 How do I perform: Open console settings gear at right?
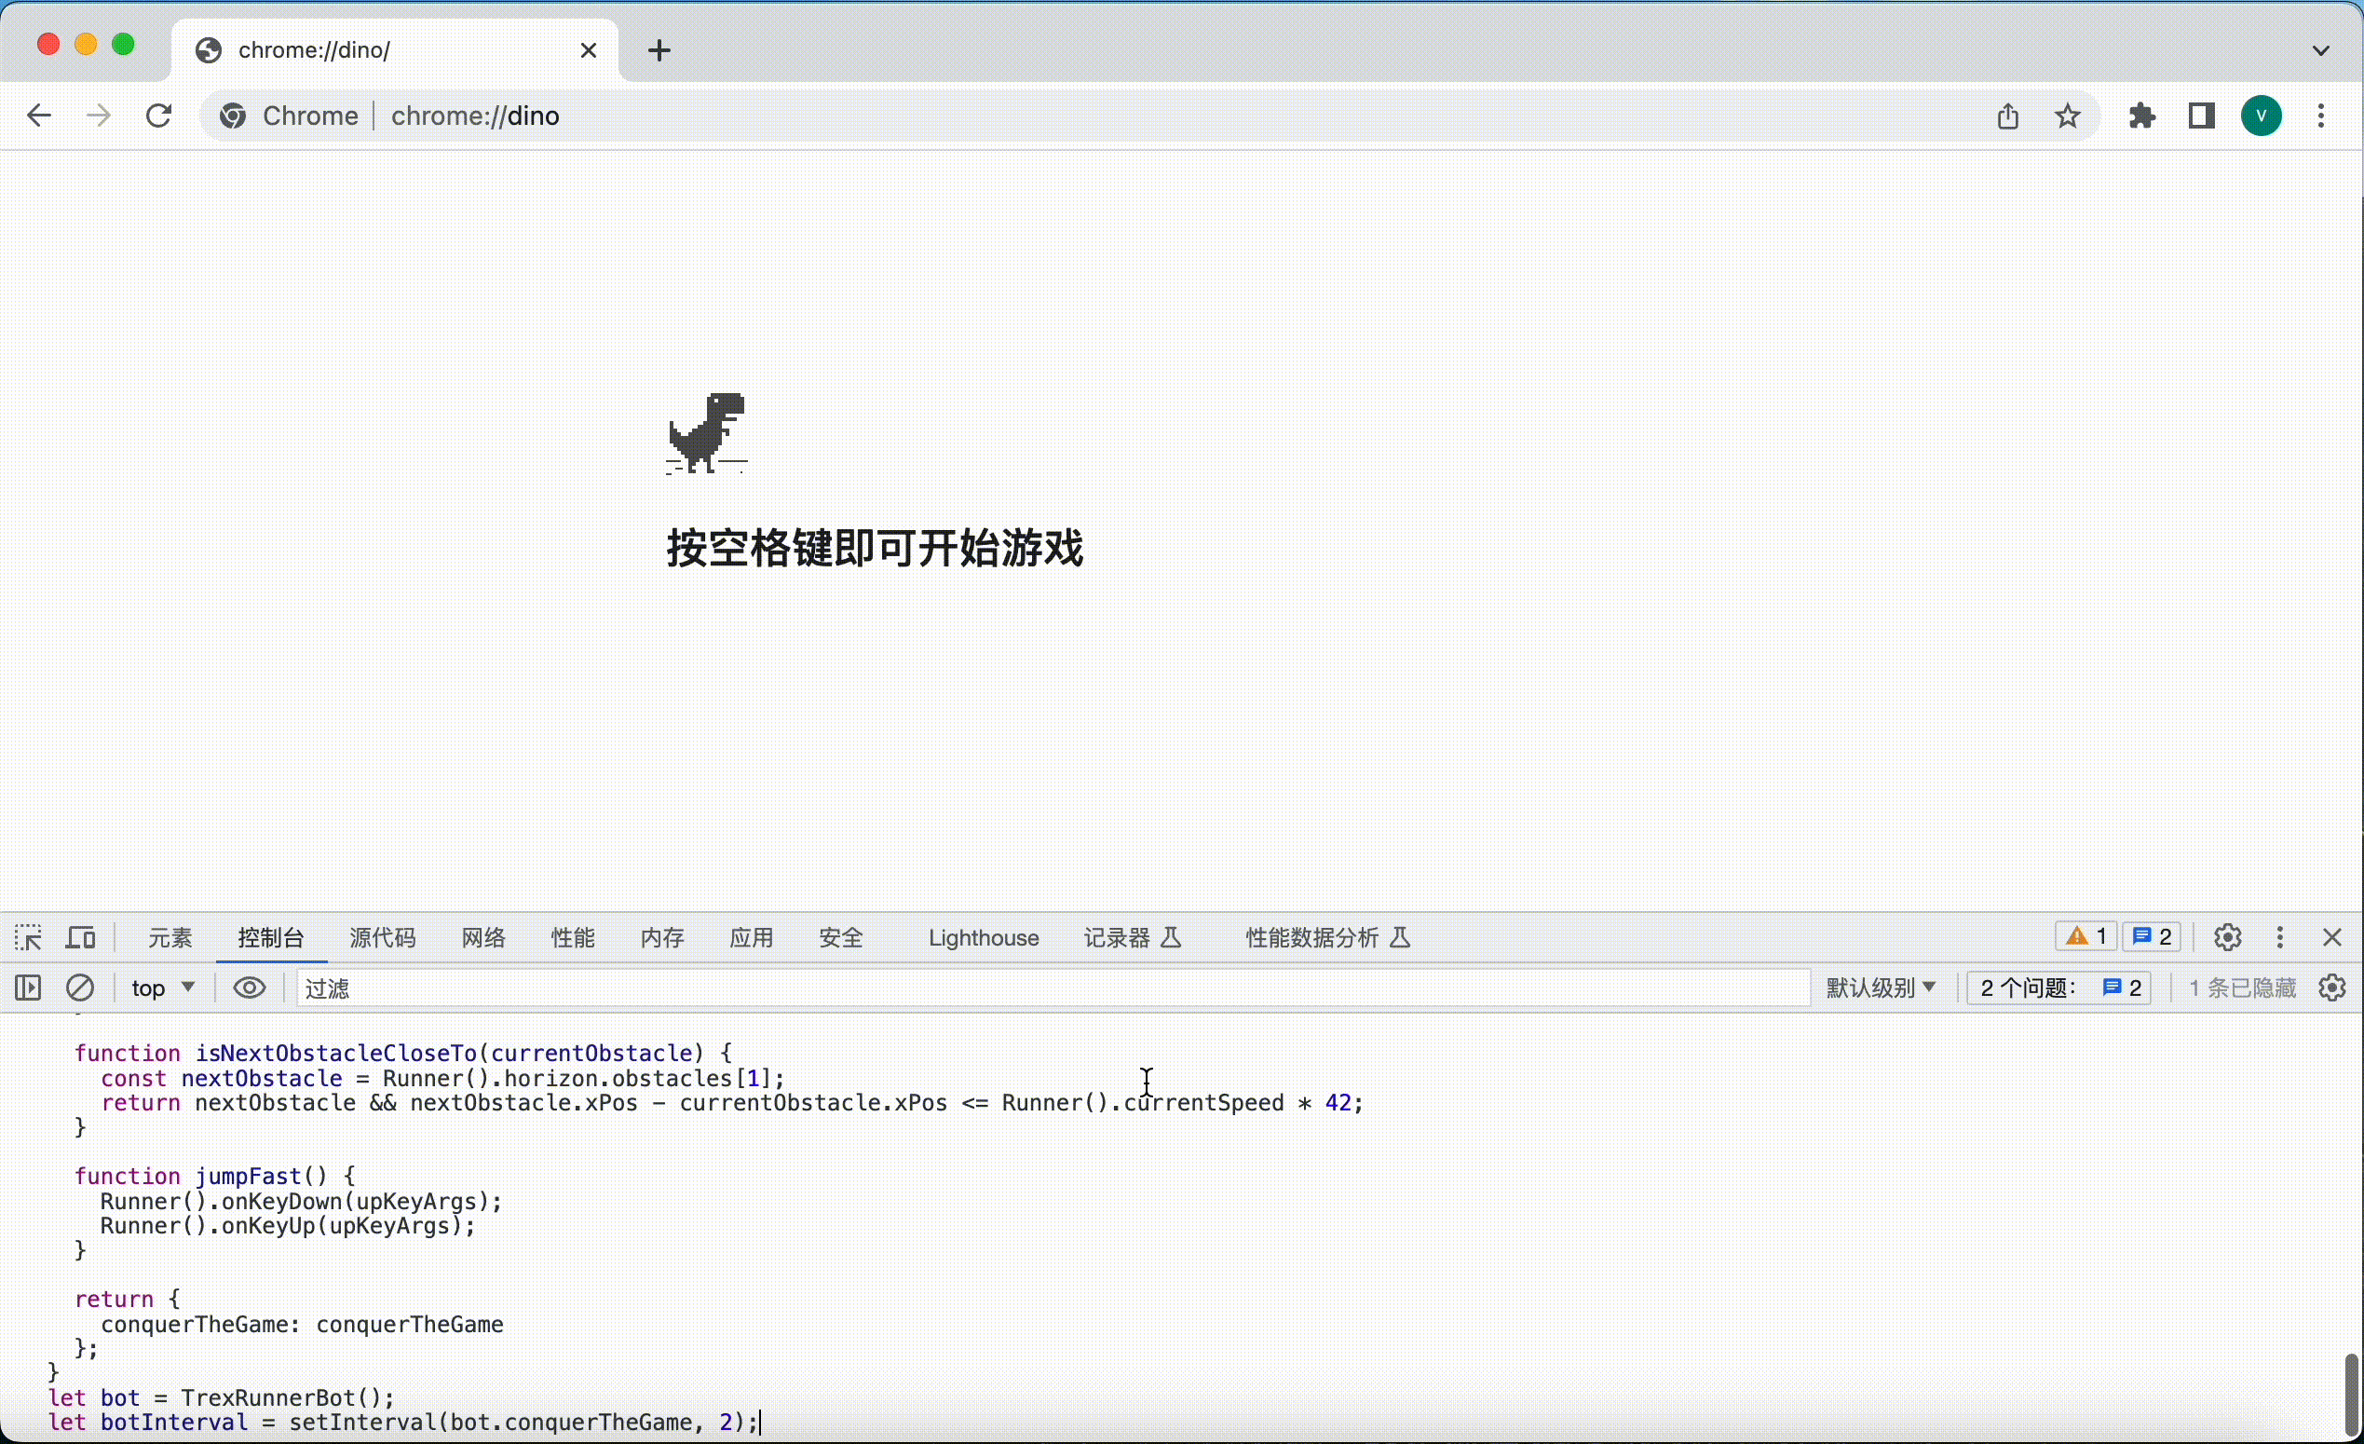2332,988
